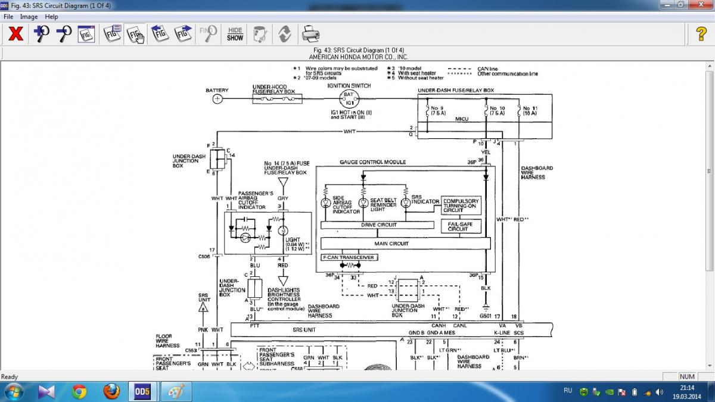Click the 'F-CAN TRANSCEIVER' box
The height and width of the screenshot is (402, 715).
click(349, 257)
